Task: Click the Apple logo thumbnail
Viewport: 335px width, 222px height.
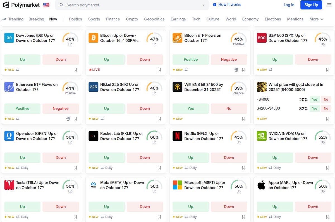Action: tap(262, 185)
